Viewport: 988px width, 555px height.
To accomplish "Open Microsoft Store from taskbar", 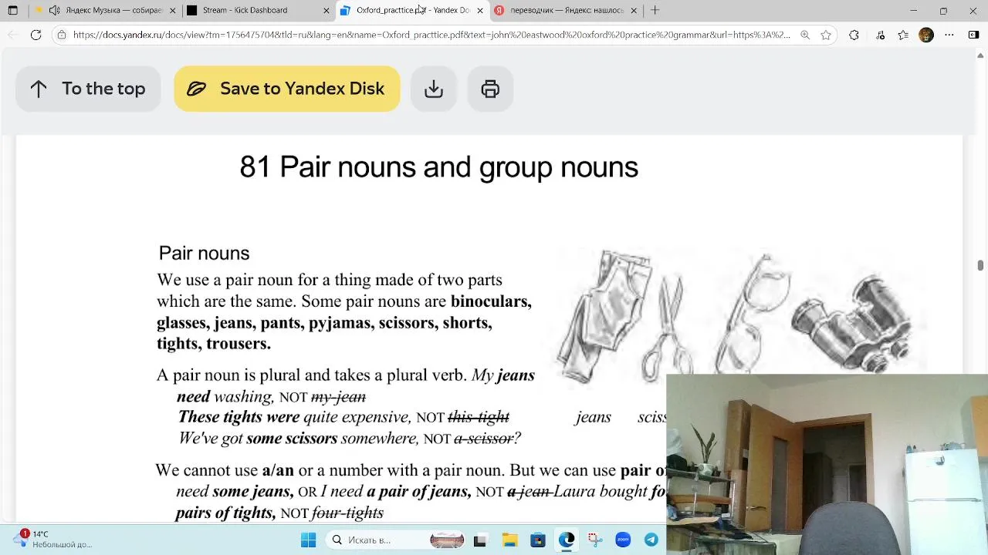I will 538,540.
